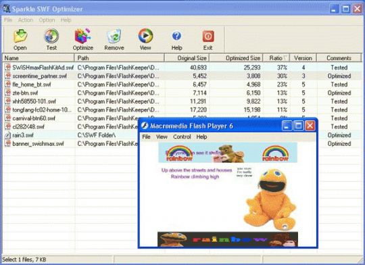Click the View play icon
365x265 pixels.
pyautogui.click(x=145, y=36)
